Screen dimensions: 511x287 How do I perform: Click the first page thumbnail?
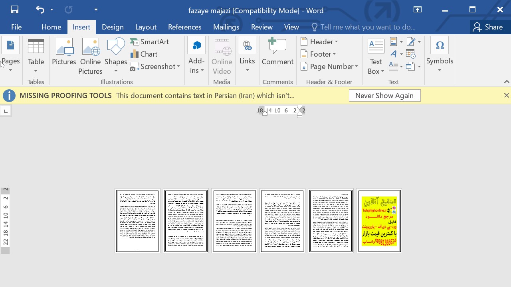pos(138,221)
